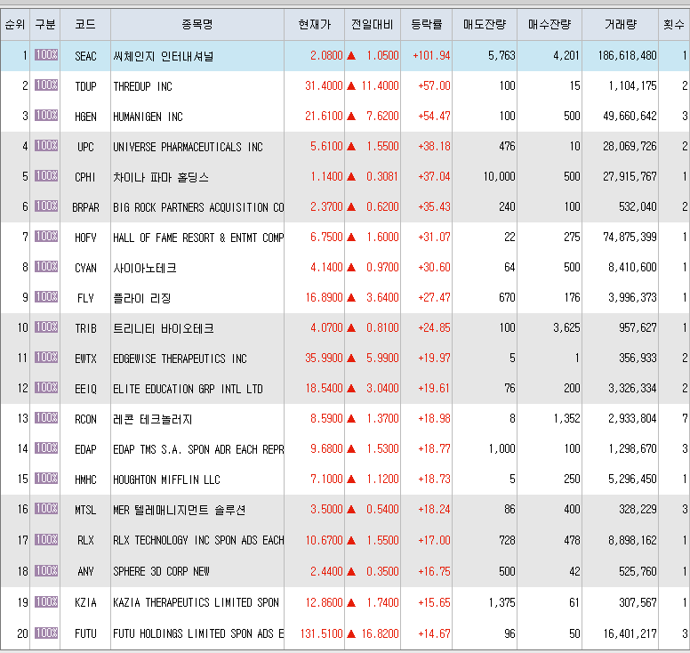Select BIG ROCK PARTNERS ACQUISITION name
Screen dimensions: 690x653
click(x=198, y=207)
